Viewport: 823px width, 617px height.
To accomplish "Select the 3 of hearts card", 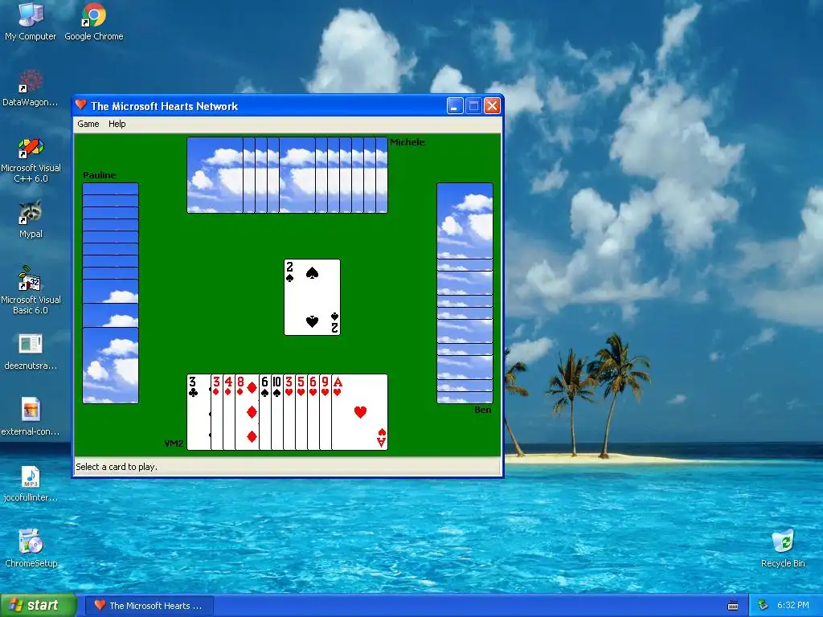I will coord(289,412).
